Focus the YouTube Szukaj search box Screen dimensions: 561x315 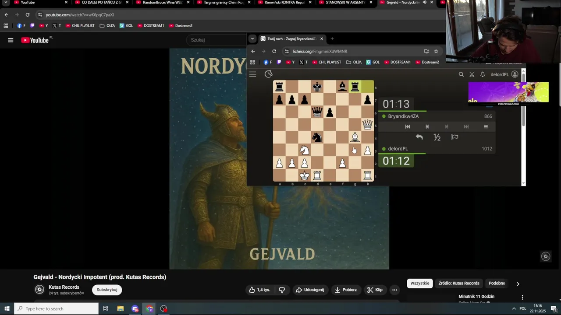click(x=217, y=40)
